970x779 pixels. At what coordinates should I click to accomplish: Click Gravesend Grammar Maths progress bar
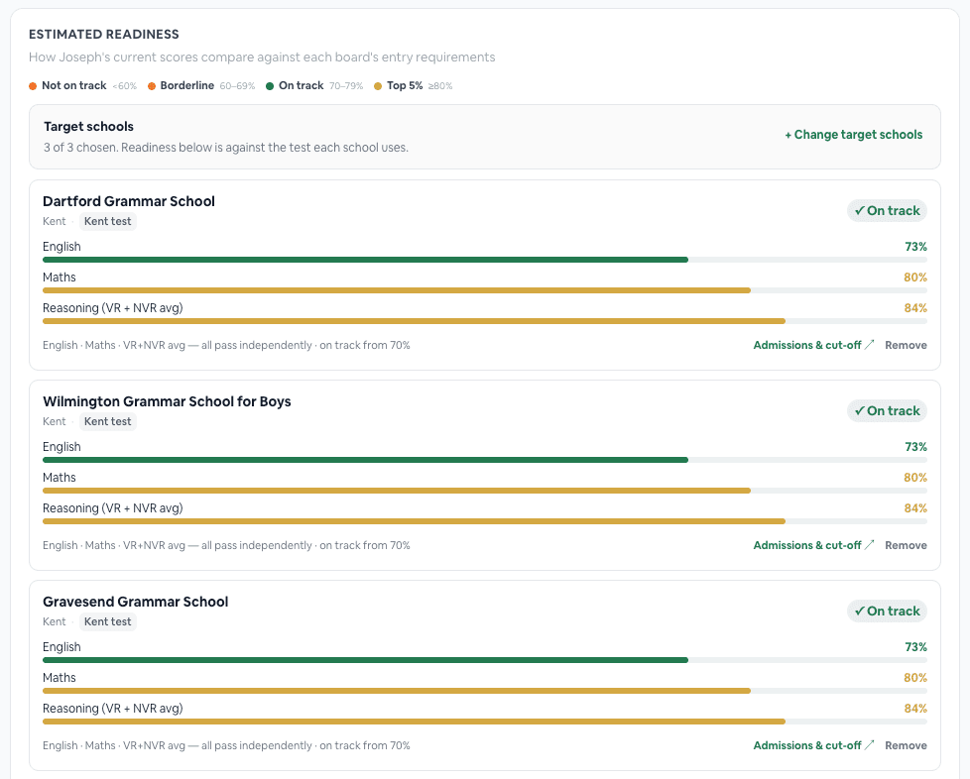[485, 691]
